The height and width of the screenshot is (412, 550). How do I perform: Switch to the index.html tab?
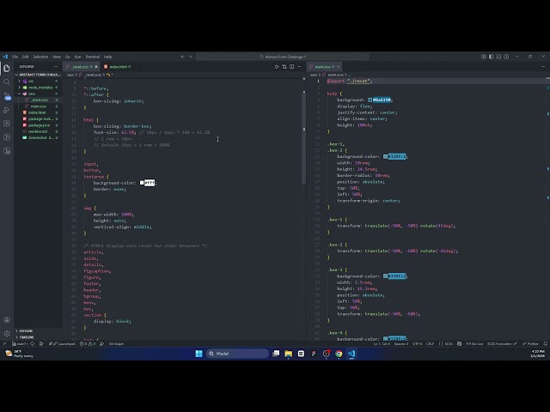(118, 67)
